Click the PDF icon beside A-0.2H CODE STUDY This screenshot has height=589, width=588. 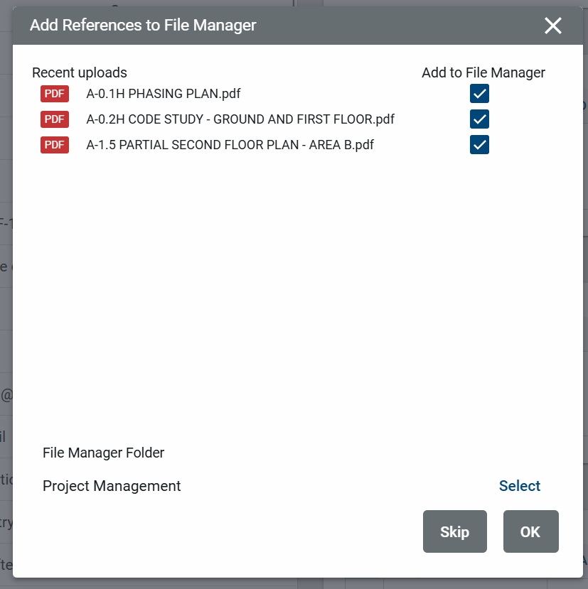55,119
